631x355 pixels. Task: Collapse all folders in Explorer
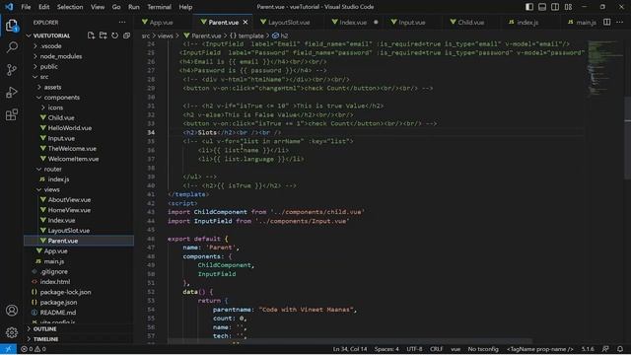pos(126,35)
